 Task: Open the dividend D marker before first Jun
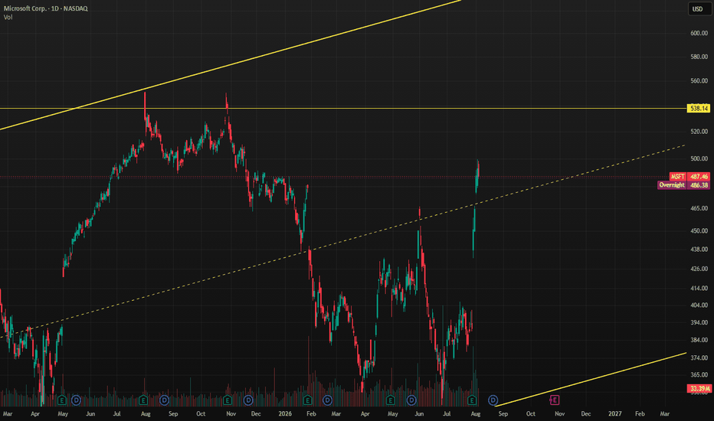pos(76,400)
